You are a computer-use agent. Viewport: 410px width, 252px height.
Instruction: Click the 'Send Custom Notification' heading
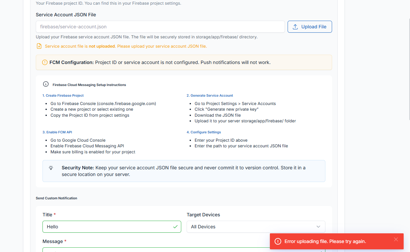click(57, 198)
